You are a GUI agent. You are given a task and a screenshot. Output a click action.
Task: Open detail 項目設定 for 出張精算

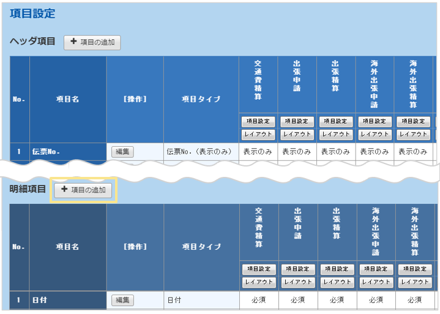[337, 269]
